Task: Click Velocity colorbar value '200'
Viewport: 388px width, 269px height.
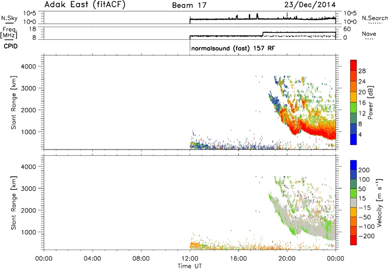Action: tap(364, 170)
